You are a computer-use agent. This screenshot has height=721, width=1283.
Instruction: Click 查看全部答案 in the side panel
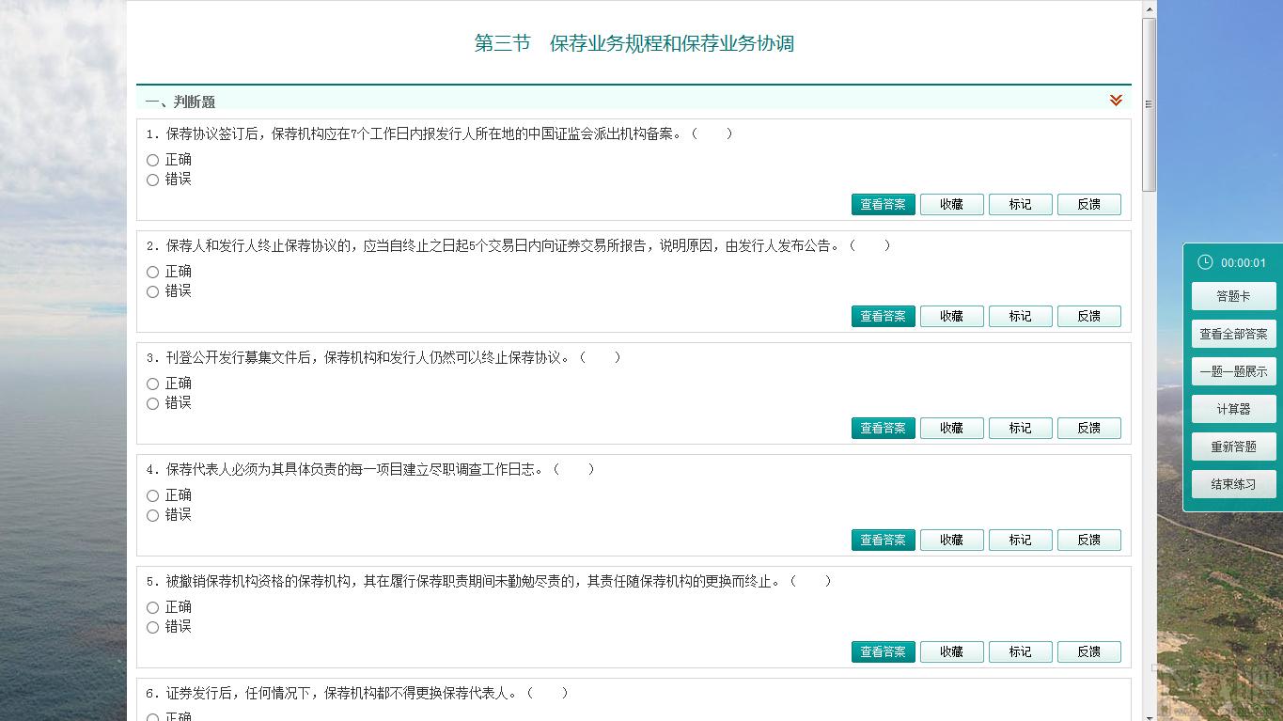pyautogui.click(x=1233, y=334)
